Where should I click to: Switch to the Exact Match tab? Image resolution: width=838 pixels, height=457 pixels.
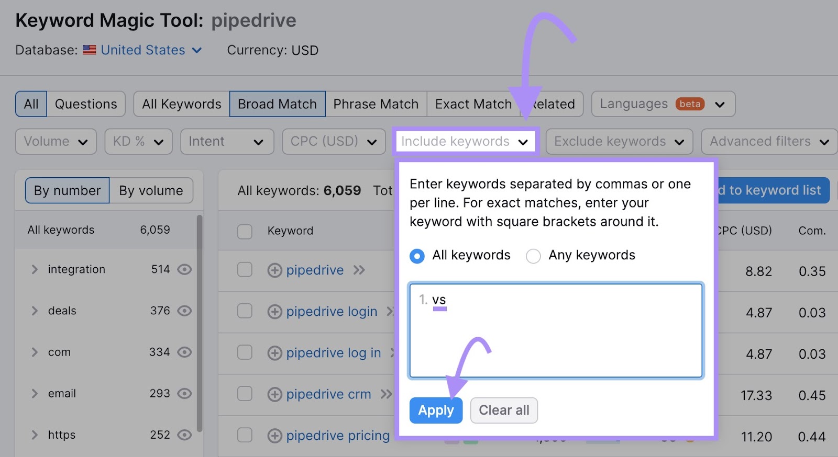click(473, 104)
